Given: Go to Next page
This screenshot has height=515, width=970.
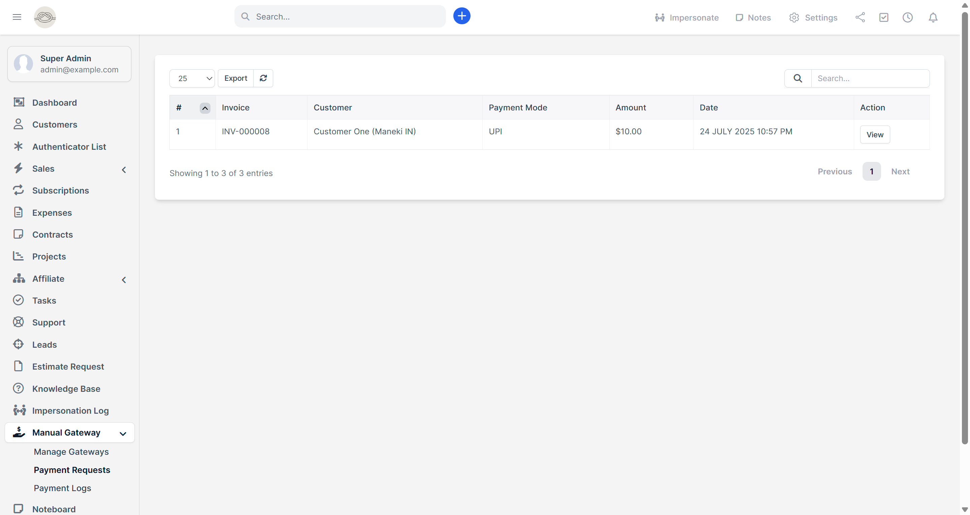Looking at the screenshot, I should 900,171.
